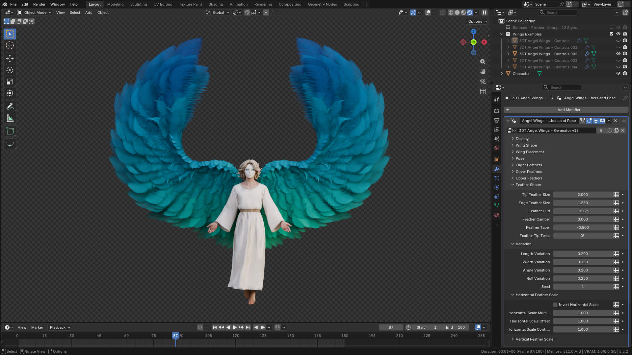632x355 pixels.
Task: Hide Controls.002 object with eye icon
Action: (x=618, y=54)
